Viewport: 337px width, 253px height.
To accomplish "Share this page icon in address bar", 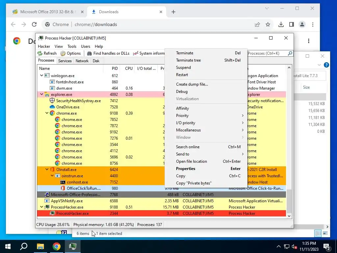I will point(257,24).
